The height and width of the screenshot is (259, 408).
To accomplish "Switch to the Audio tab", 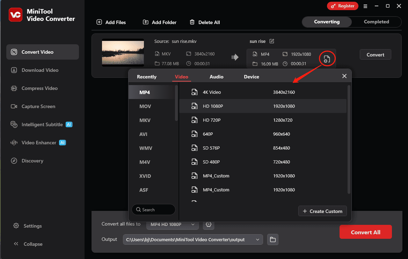I will pos(217,77).
